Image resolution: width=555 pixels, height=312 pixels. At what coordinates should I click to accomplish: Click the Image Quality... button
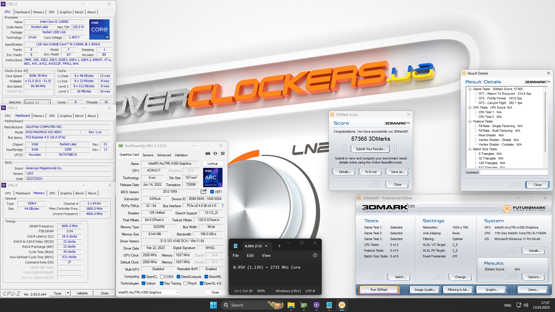coord(425,290)
